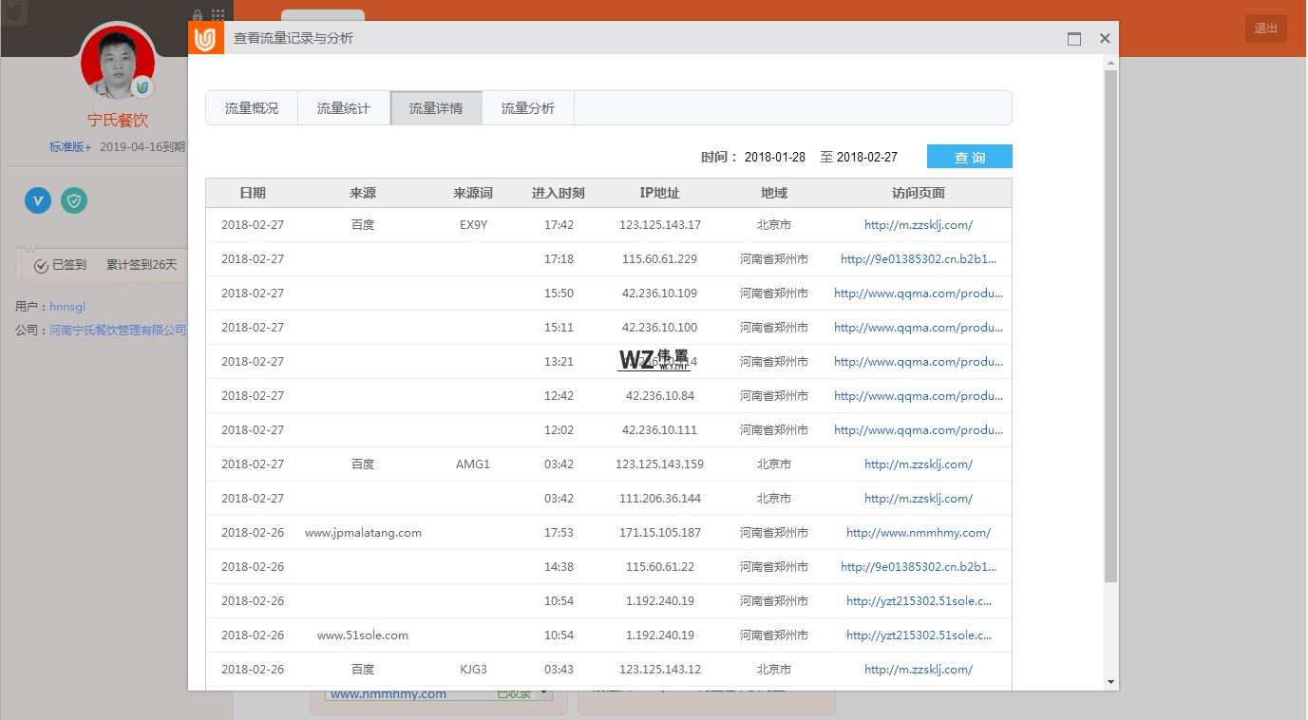The height and width of the screenshot is (720, 1308).
Task: Click the 查询 search button
Action: 969,157
